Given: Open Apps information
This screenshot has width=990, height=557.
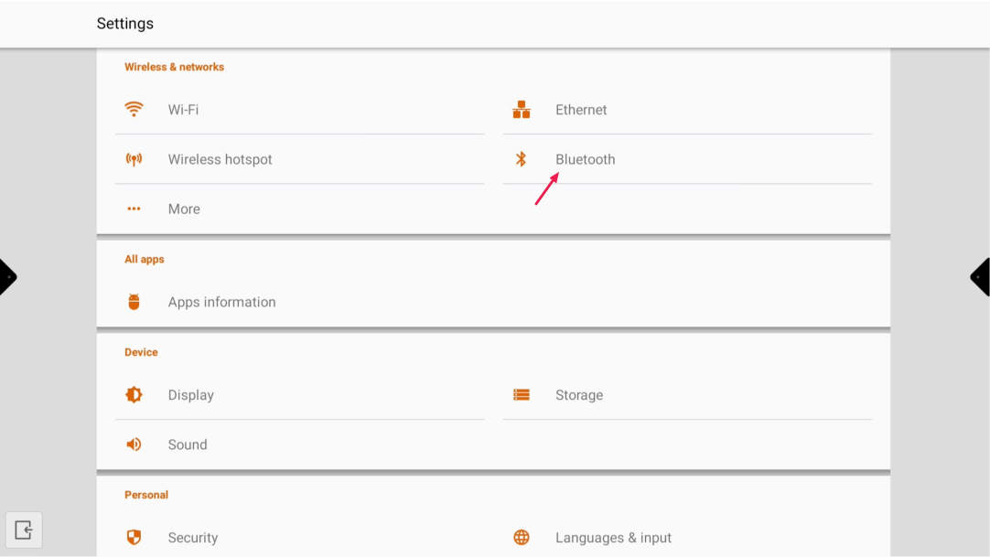Looking at the screenshot, I should pyautogui.click(x=221, y=302).
